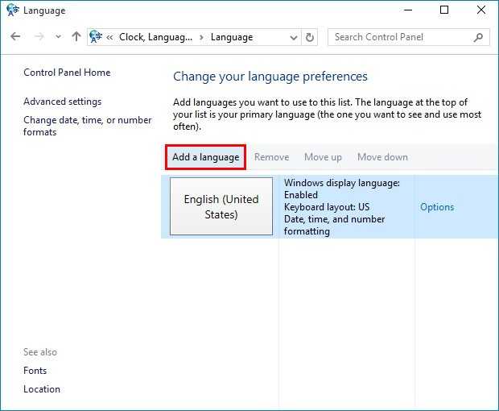The image size is (499, 411).
Task: Expand the address bar history dropdown
Action: tap(294, 38)
